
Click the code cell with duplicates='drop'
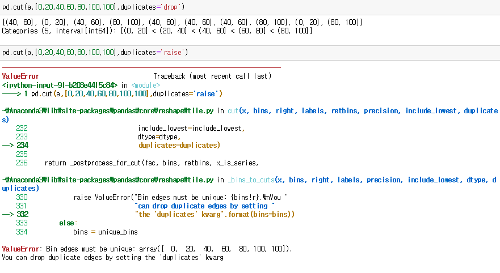pyautogui.click(x=96, y=6)
